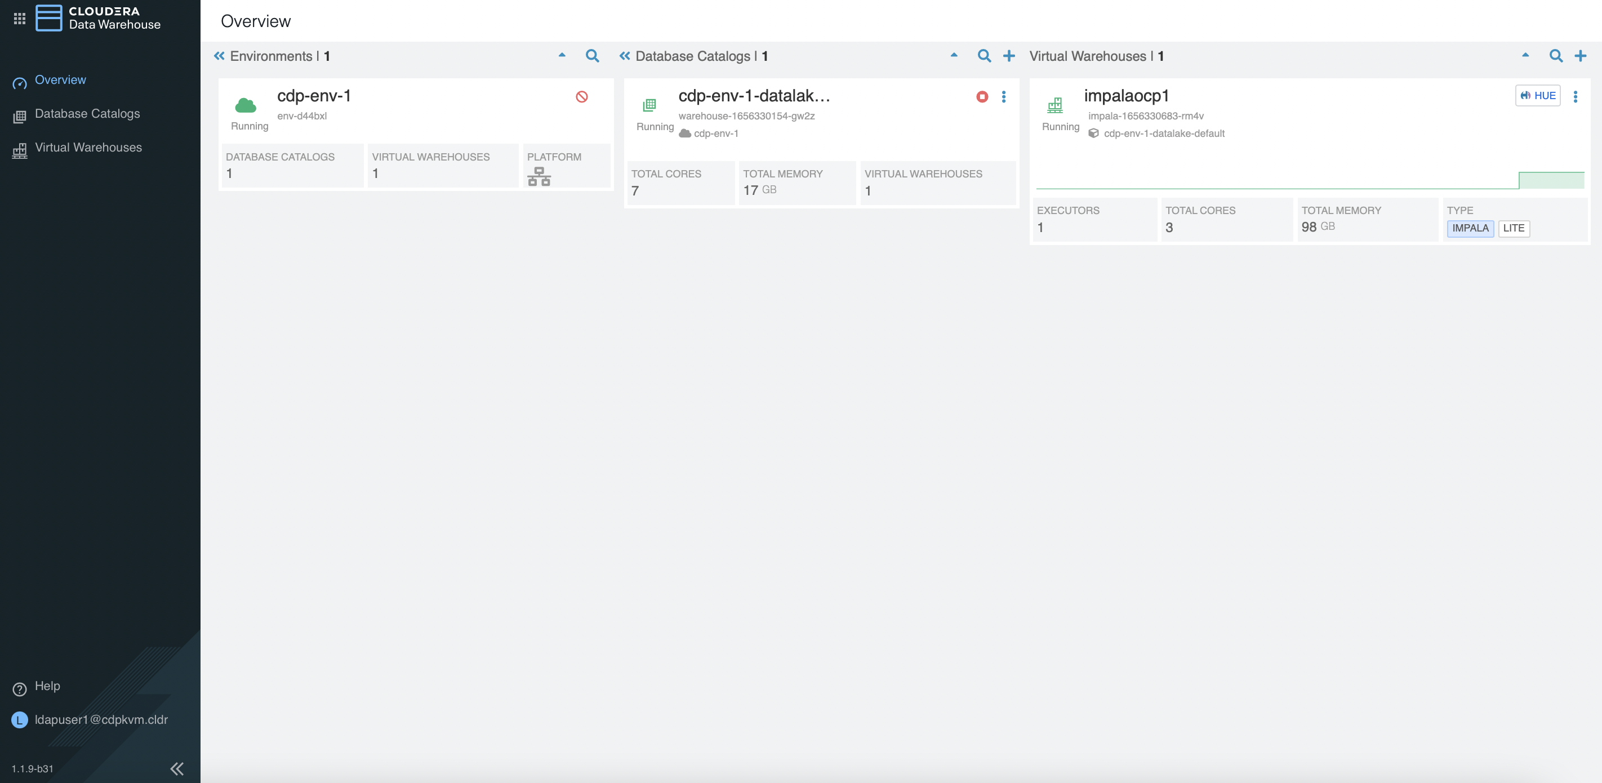Toggle sort arrow in Environments header
This screenshot has width=1602, height=783.
pos(562,55)
